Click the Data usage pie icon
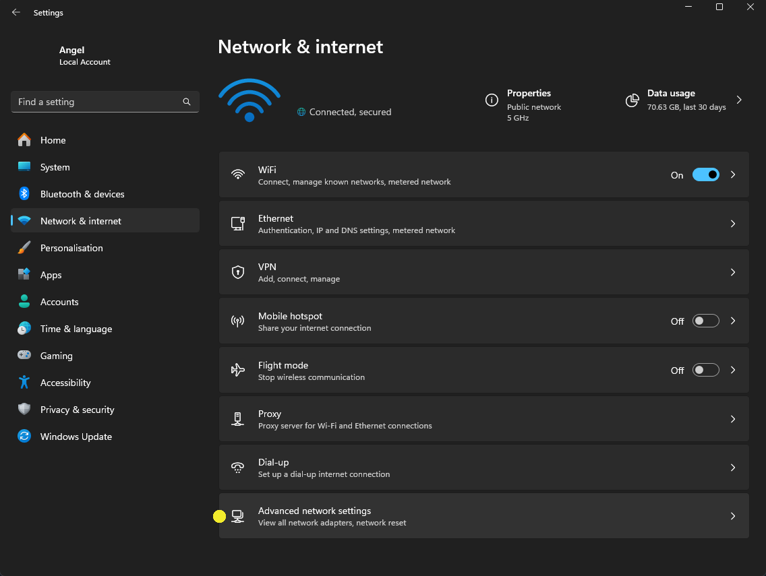The image size is (766, 576). pos(632,100)
